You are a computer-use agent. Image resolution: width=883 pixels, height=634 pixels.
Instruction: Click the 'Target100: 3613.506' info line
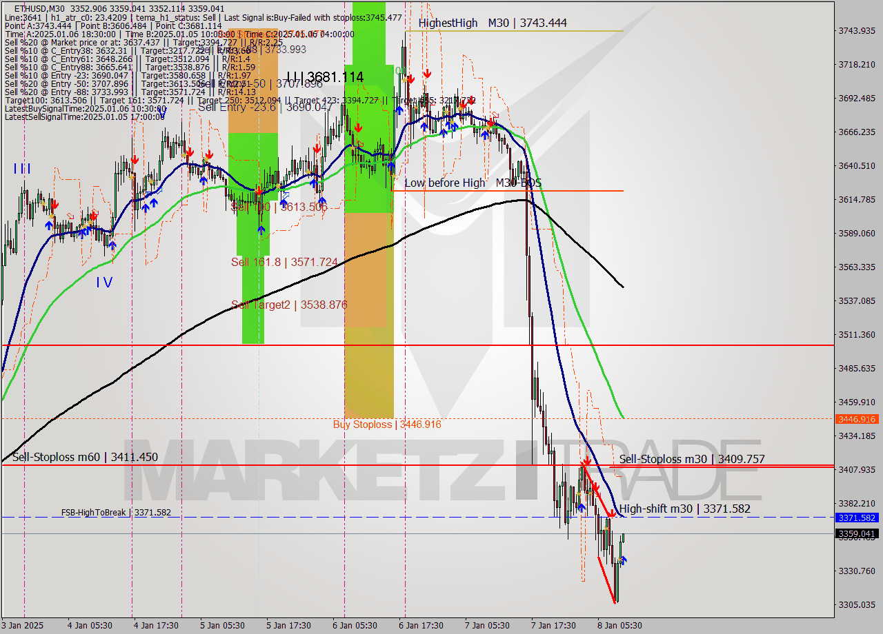click(x=240, y=100)
